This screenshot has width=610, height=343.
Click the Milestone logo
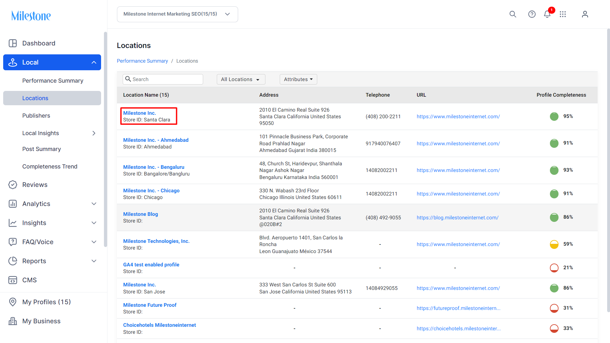[31, 16]
